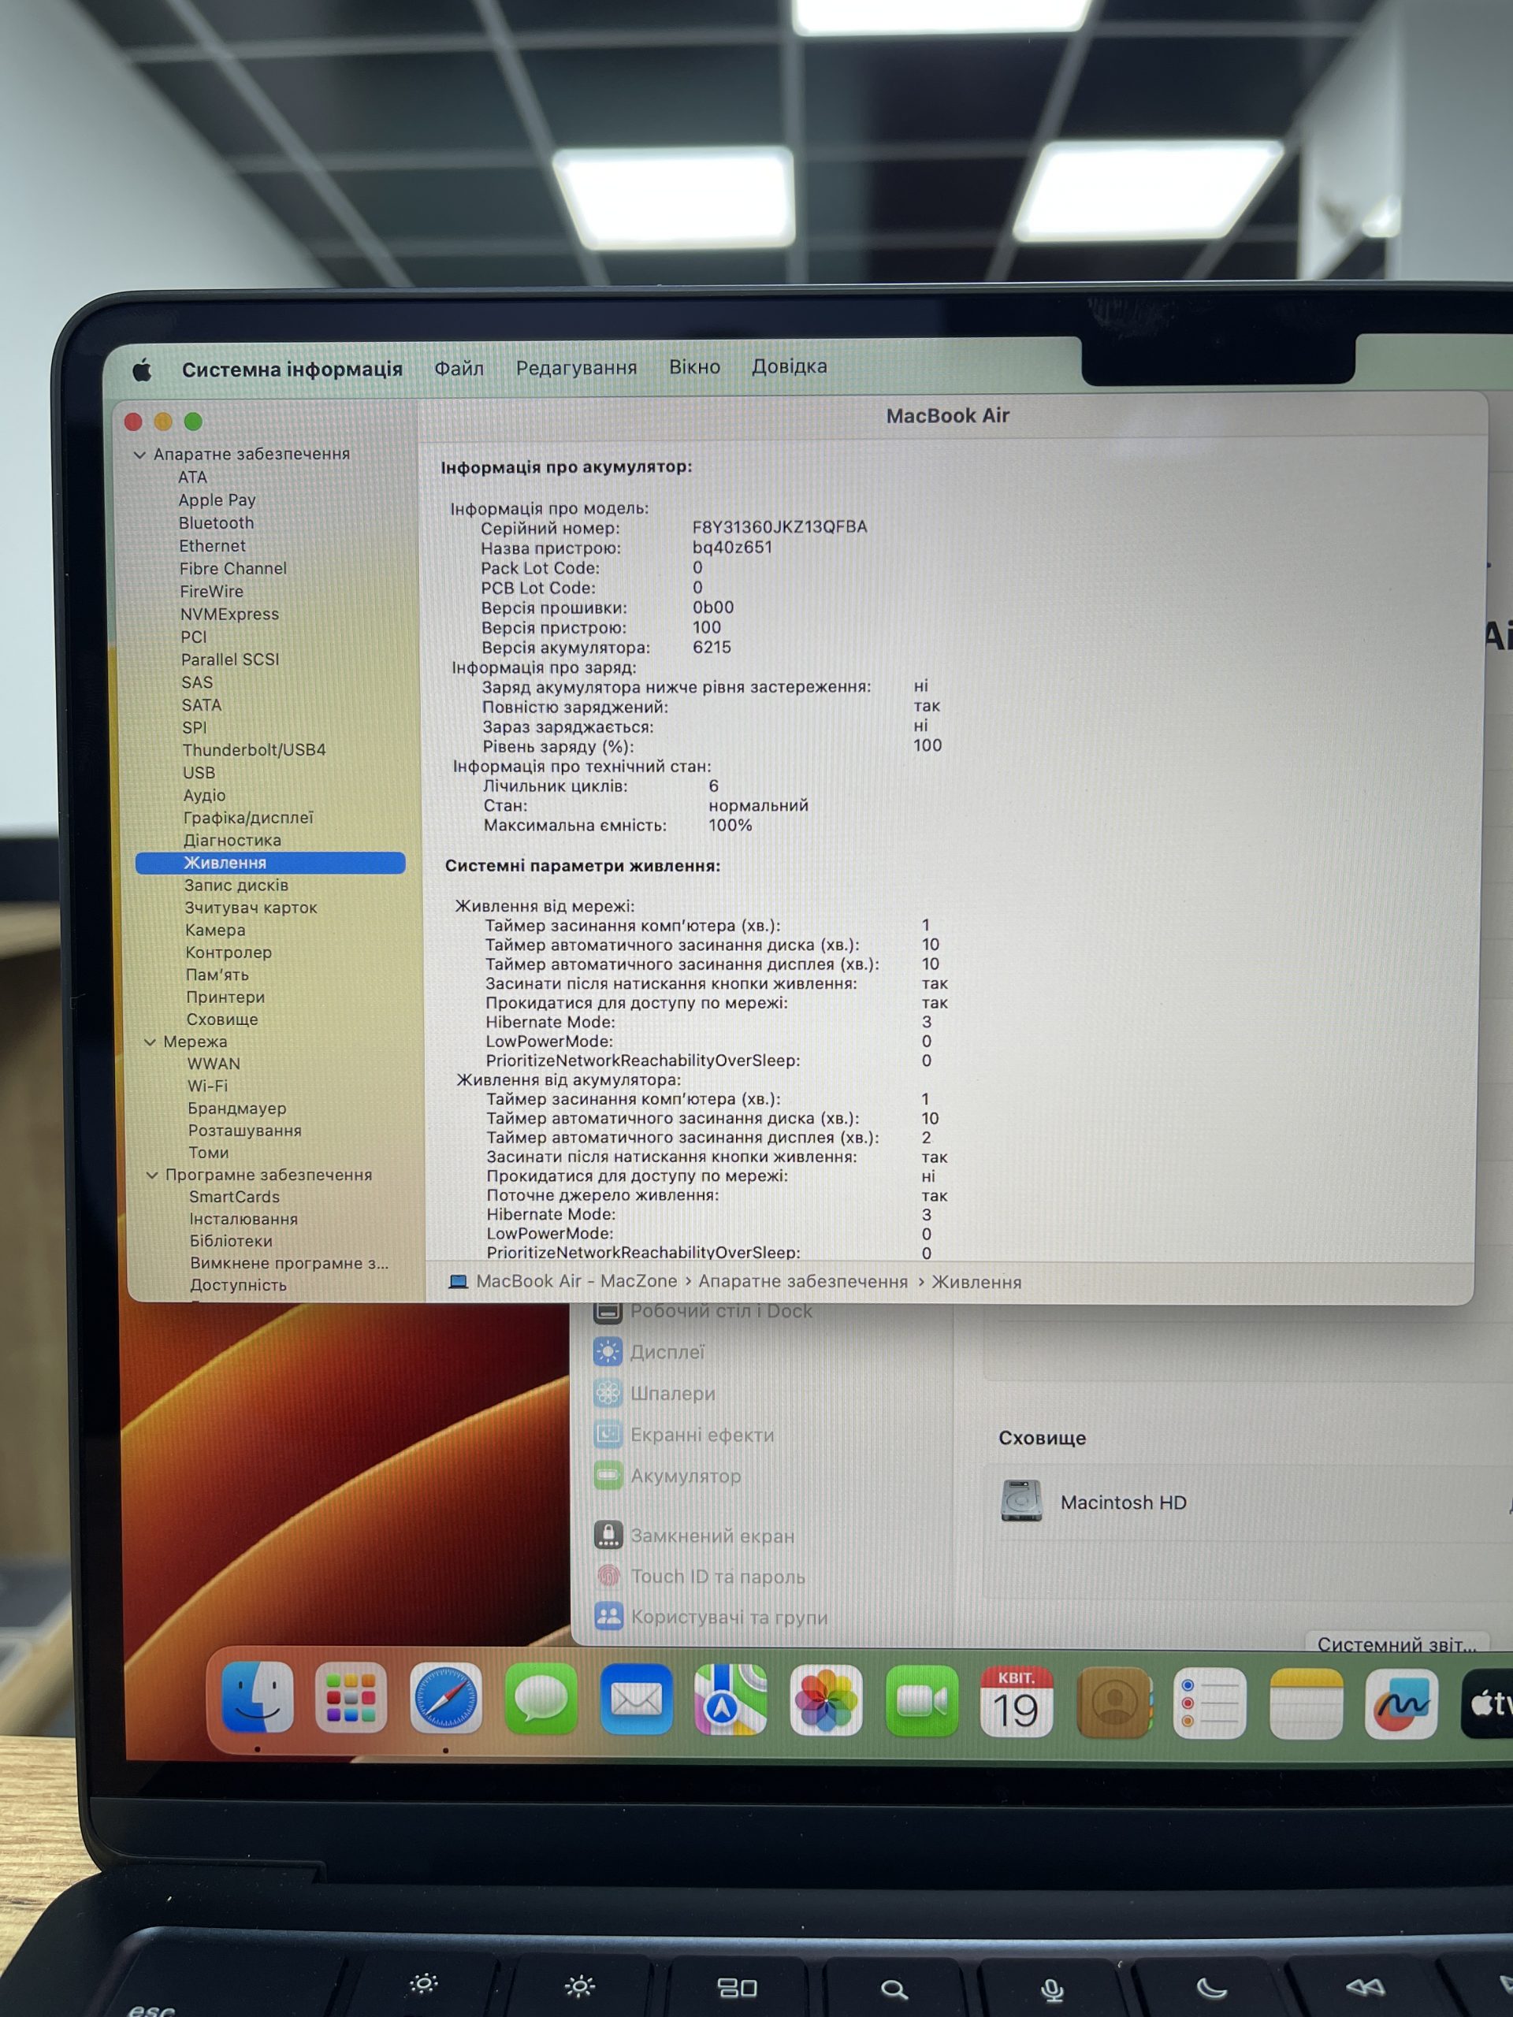
Task: Select Графіка/дисплеї in the sidebar
Action: [x=248, y=818]
